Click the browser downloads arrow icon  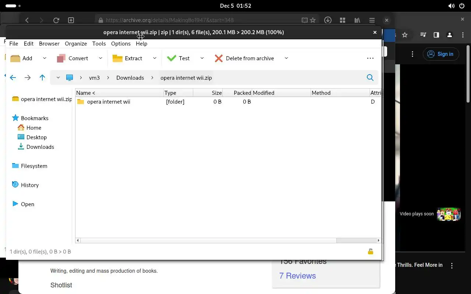tap(327, 20)
